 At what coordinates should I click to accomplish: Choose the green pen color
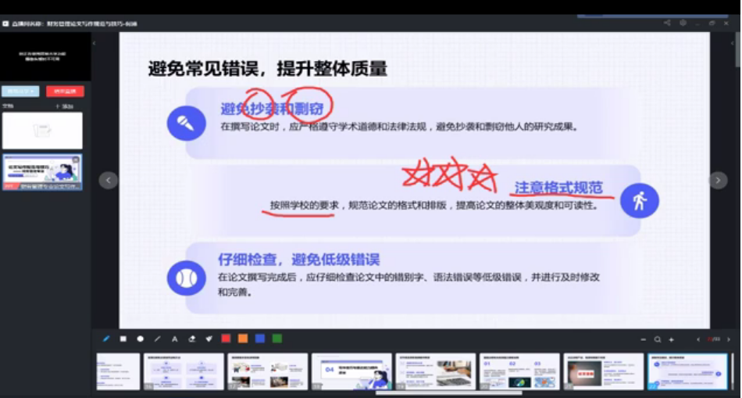pos(277,339)
